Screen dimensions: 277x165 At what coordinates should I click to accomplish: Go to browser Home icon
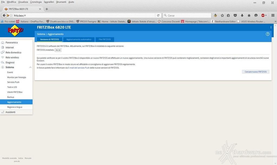(x=249, y=15)
